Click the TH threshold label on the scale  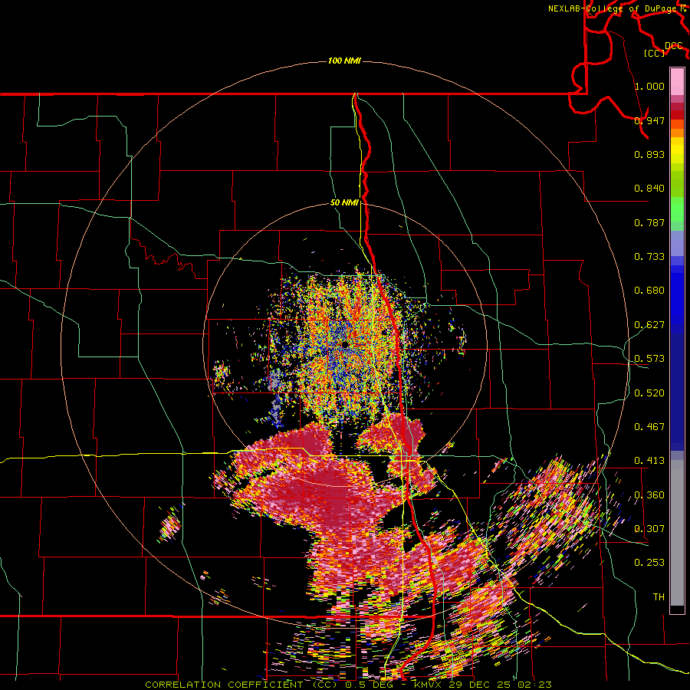(x=659, y=597)
